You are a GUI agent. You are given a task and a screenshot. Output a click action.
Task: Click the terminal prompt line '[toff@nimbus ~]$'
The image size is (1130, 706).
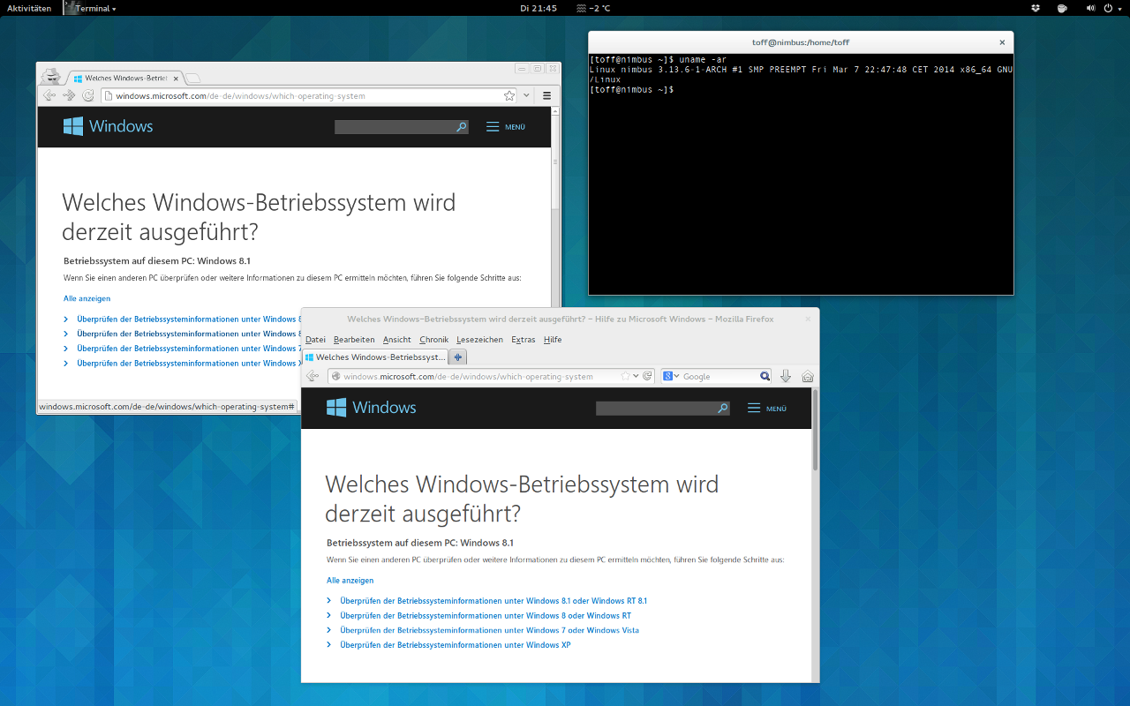(x=631, y=90)
